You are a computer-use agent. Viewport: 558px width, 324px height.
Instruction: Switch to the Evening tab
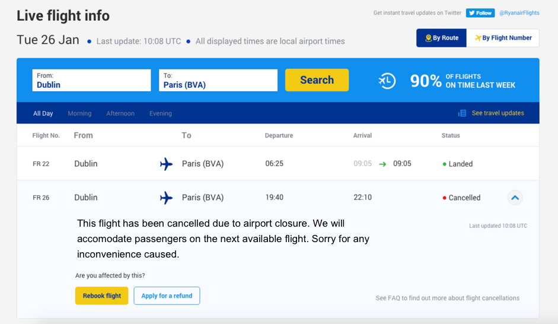(x=161, y=113)
